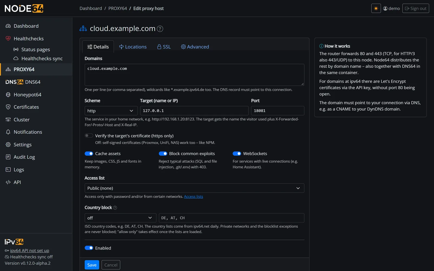Click the Certificates shield icon

tap(8, 107)
